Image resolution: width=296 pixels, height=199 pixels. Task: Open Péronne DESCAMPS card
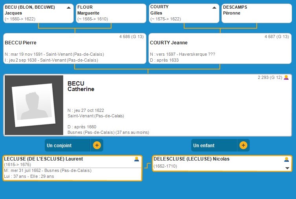[256, 13]
